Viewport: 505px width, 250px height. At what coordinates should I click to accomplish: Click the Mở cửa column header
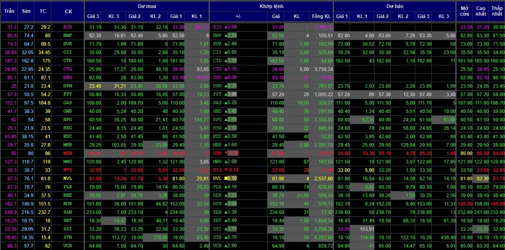(x=465, y=11)
